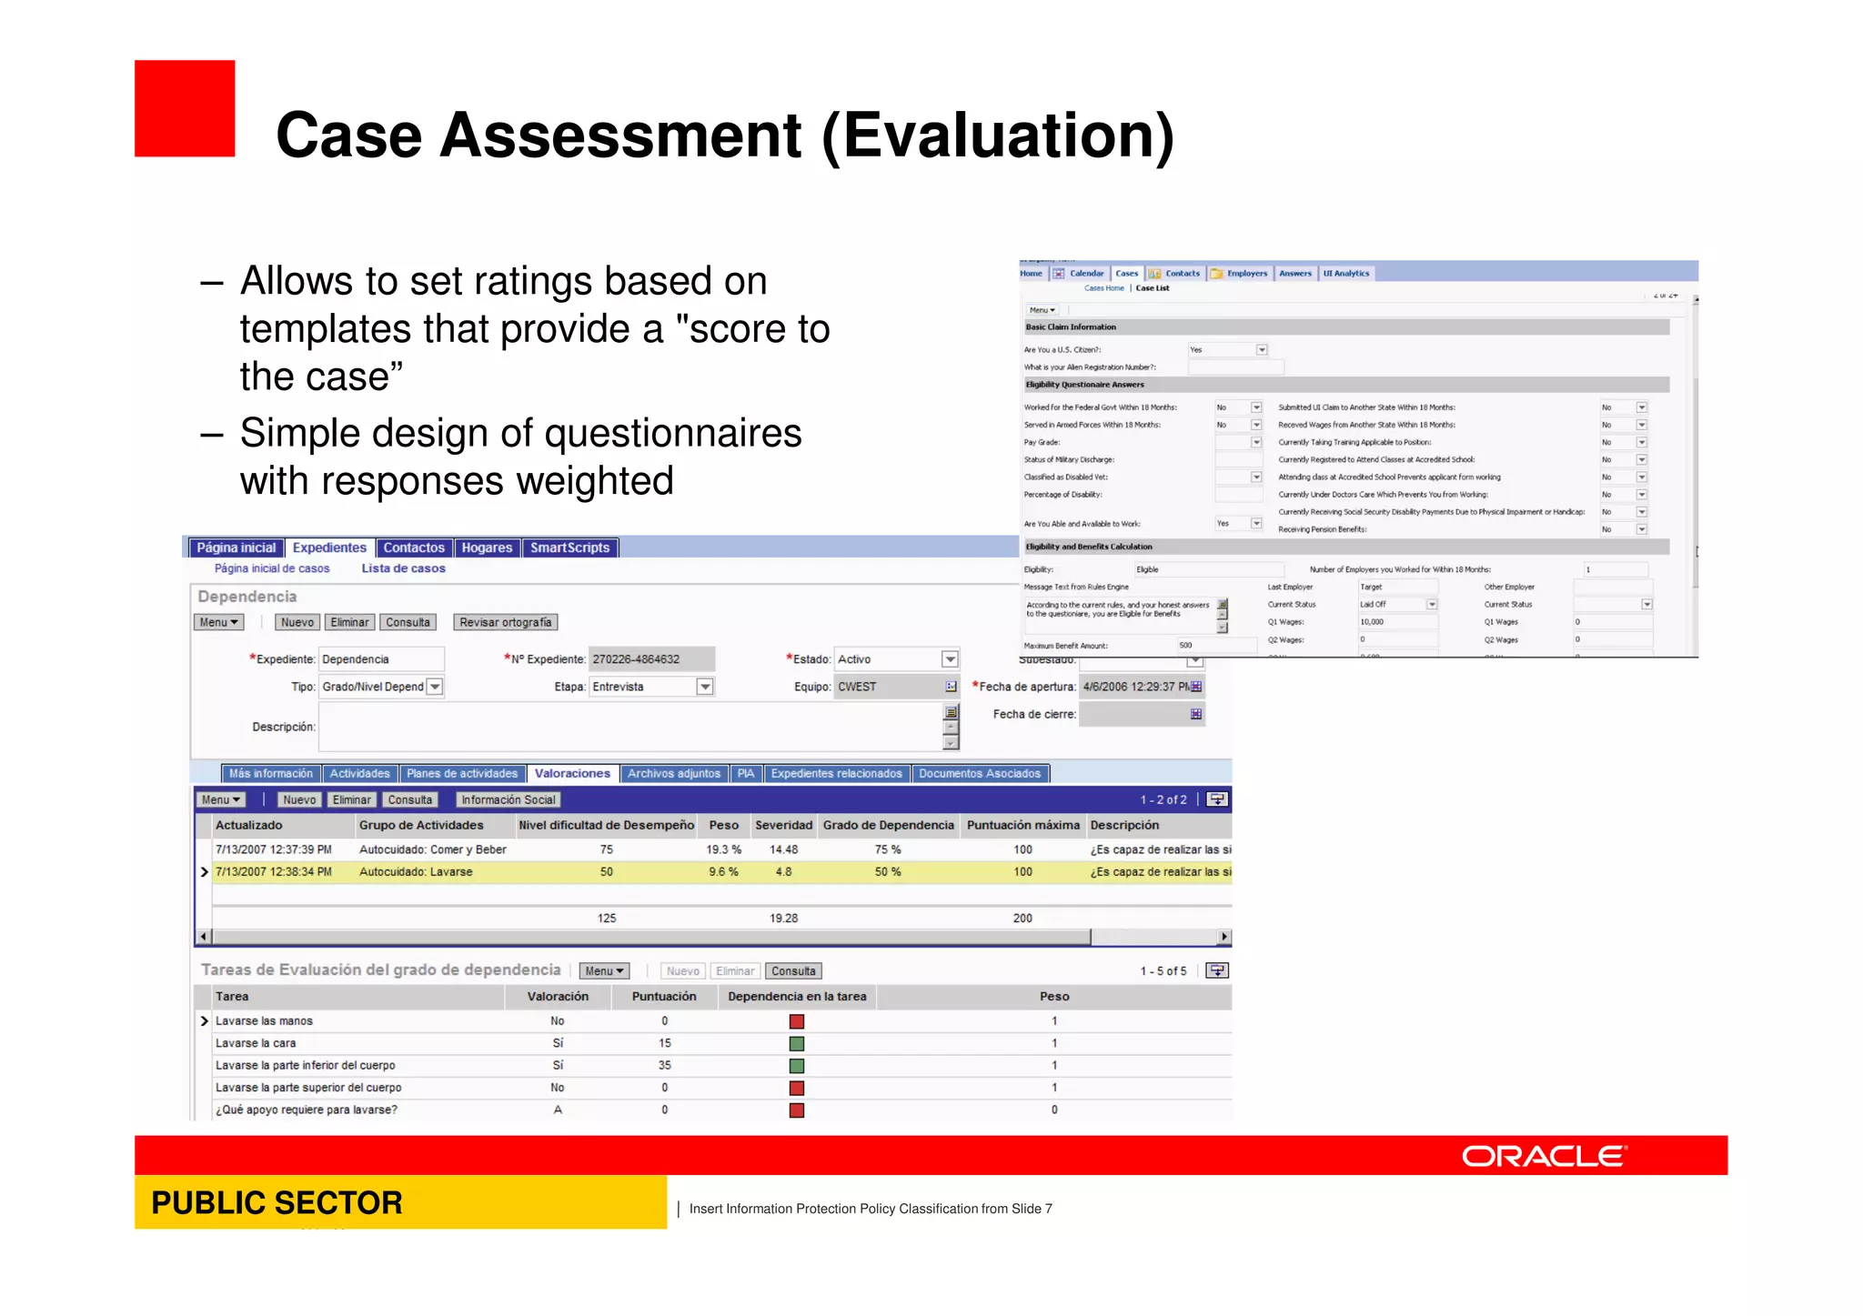Open the Tareas de Evaluación Menu dropdown
1863x1316 pixels.
pyautogui.click(x=604, y=971)
